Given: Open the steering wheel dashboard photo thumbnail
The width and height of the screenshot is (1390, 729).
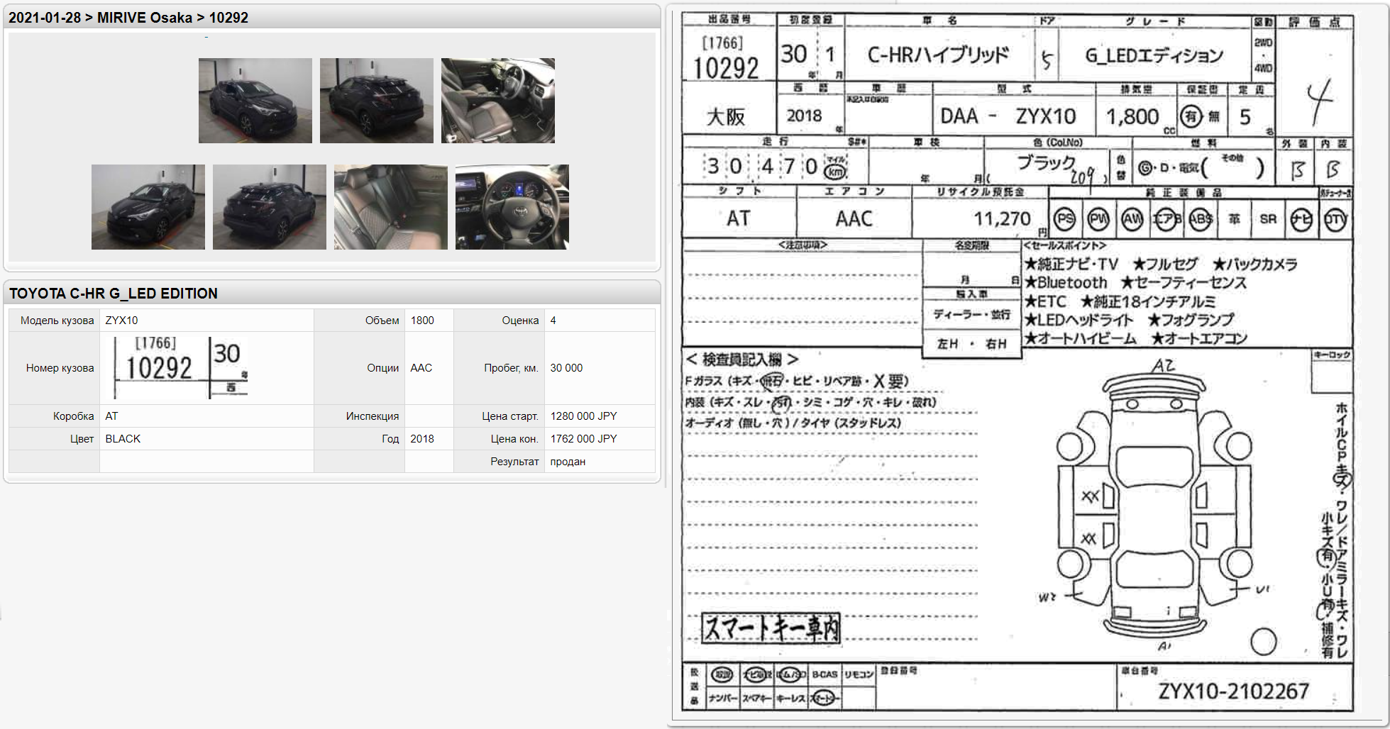Looking at the screenshot, I should [512, 207].
